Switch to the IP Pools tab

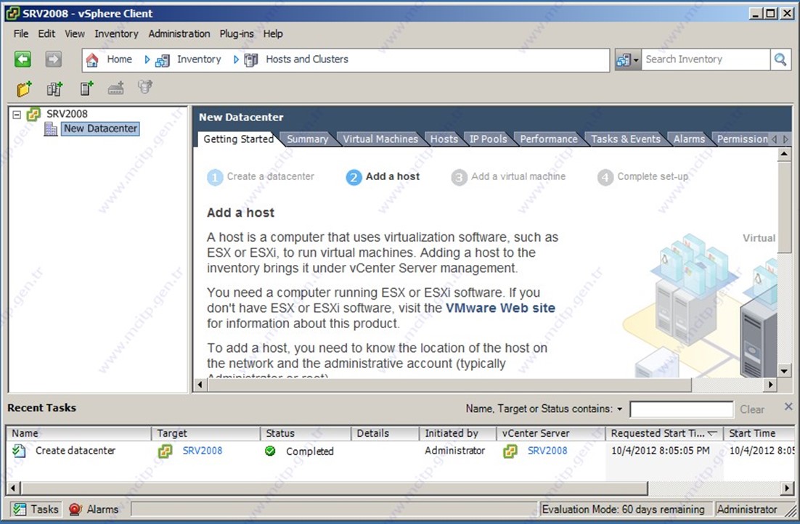[x=489, y=139]
